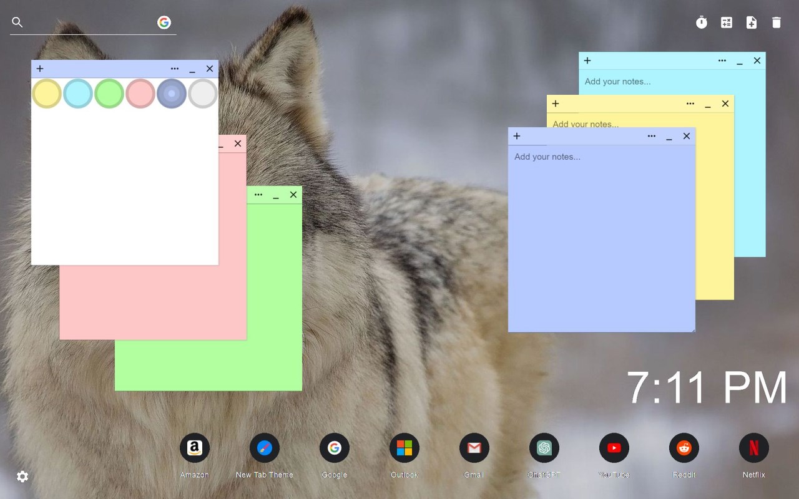Click the purple note's text area
Screen dimensions: 799x499
click(x=602, y=238)
